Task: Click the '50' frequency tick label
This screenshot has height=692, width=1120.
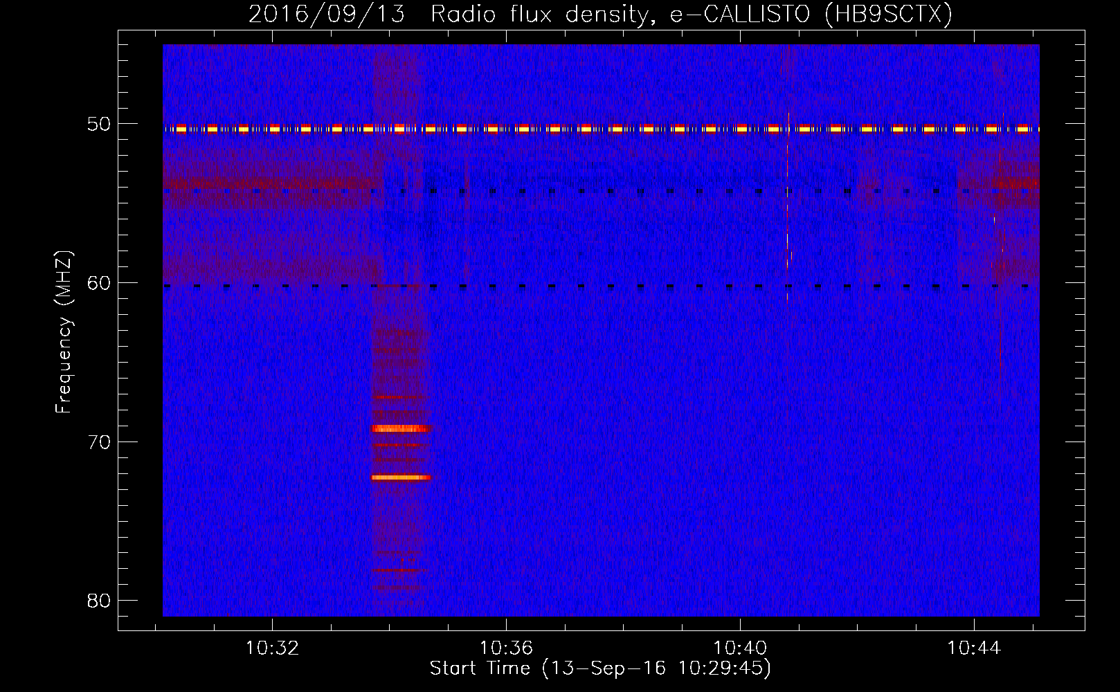Action: point(99,125)
